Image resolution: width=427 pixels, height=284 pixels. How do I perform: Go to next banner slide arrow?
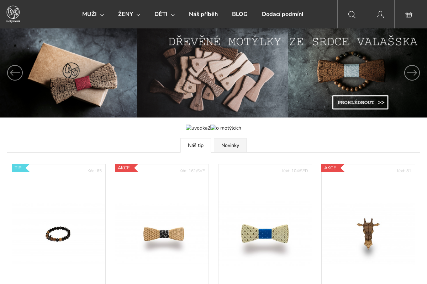412,73
